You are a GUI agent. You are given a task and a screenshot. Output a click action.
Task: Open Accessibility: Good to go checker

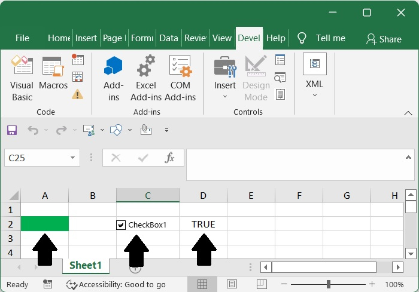pyautogui.click(x=116, y=284)
